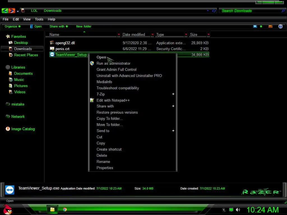Choose Open in the context menu
Image resolution: width=287 pixels, height=215 pixels.
coord(133,57)
